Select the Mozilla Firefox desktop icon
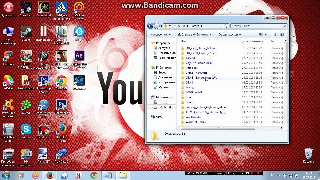The height and width of the screenshot is (180, 320). click(x=61, y=133)
